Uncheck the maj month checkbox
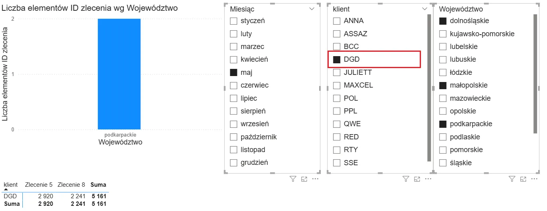The image size is (547, 211). [x=234, y=72]
